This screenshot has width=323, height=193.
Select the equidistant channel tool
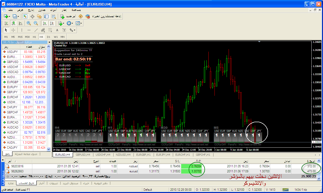click(x=43, y=30)
